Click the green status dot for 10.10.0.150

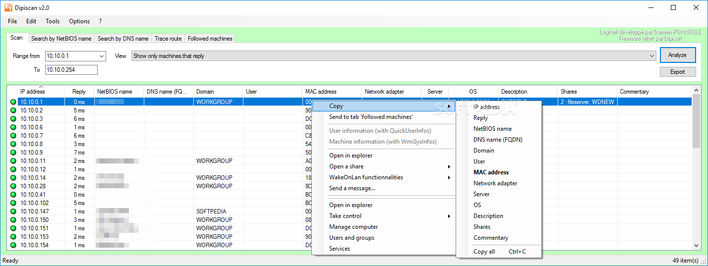[13, 220]
